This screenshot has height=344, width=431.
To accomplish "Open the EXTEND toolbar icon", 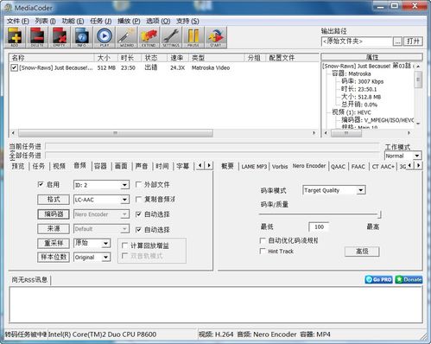I will click(149, 37).
